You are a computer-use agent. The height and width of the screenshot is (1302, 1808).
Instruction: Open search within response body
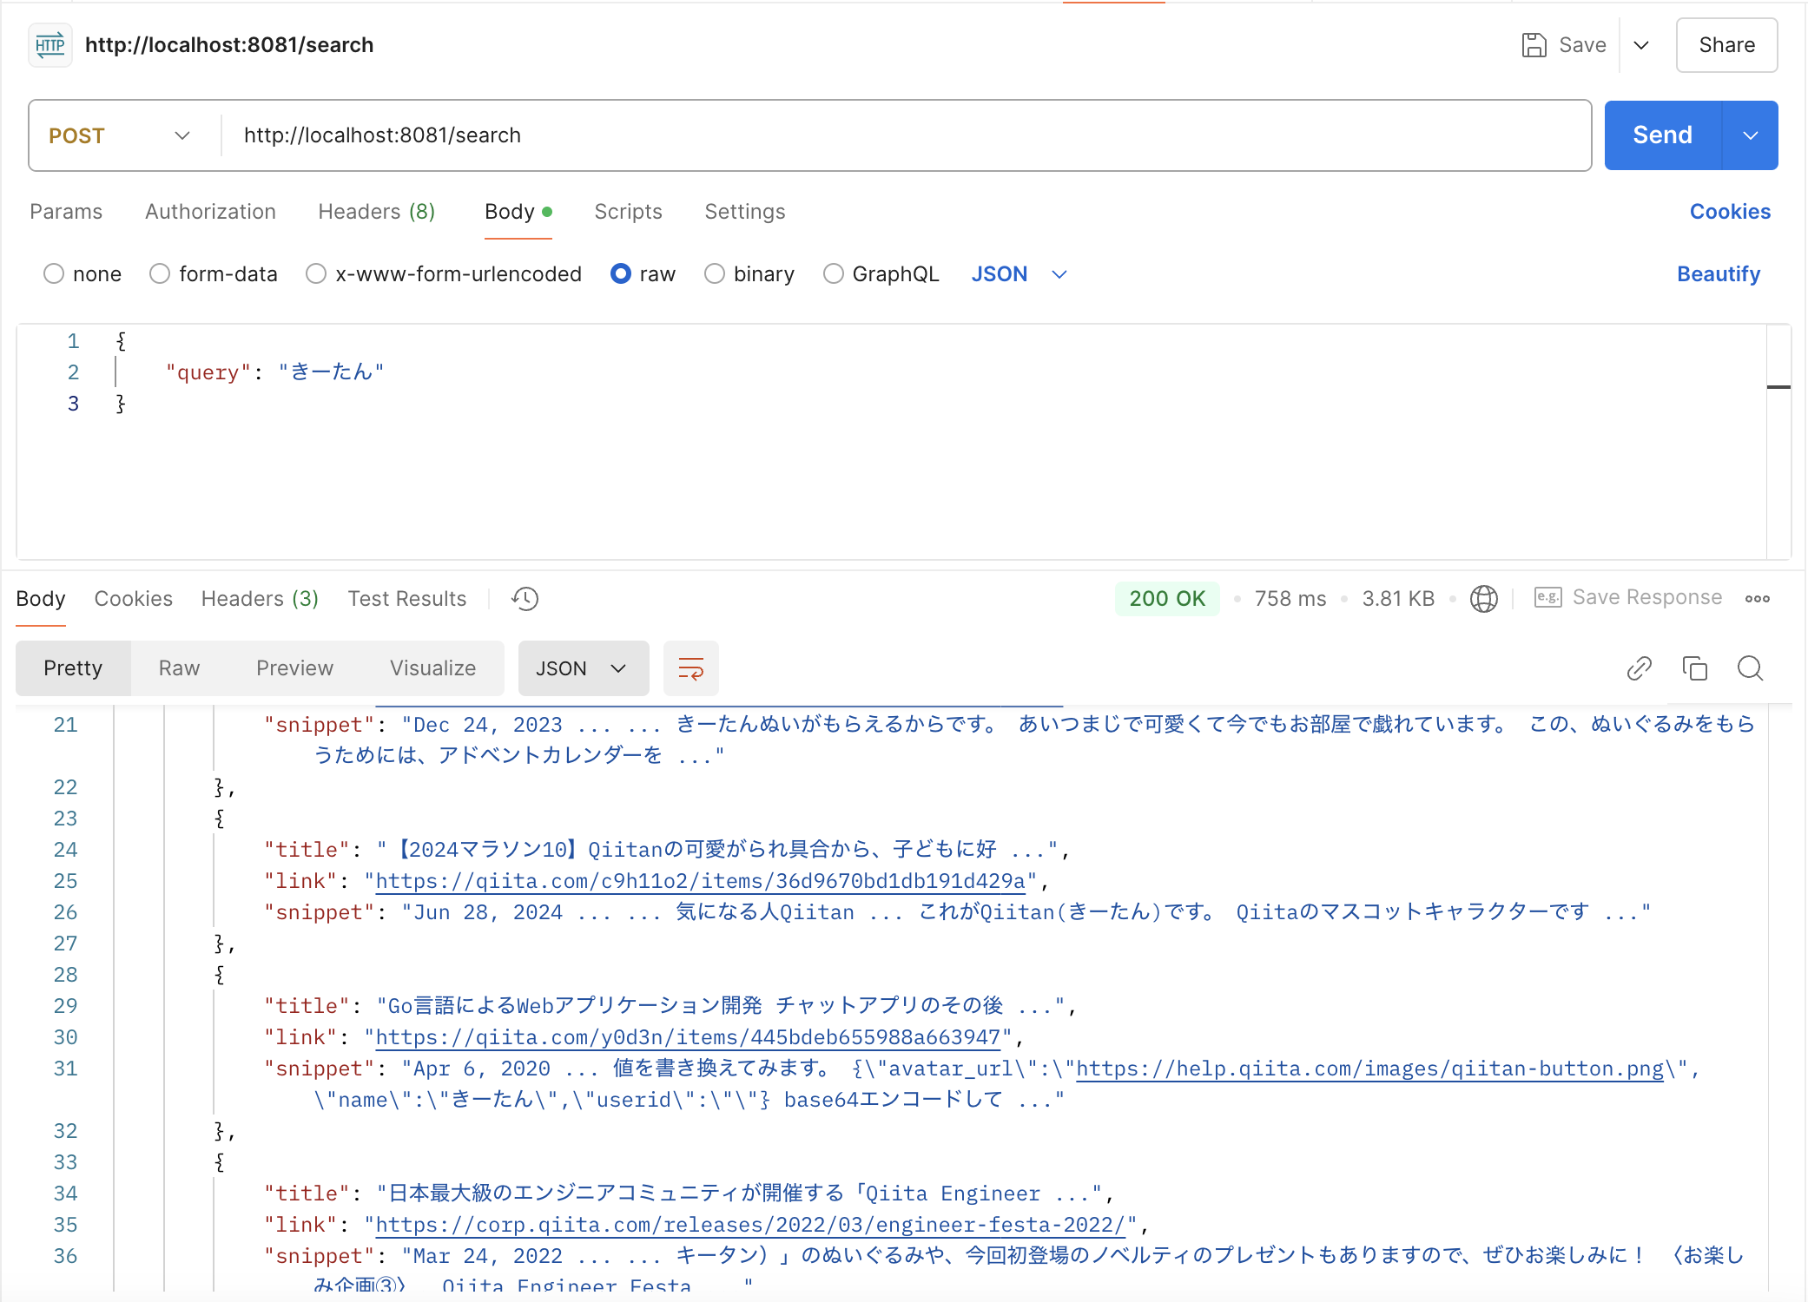click(x=1750, y=668)
